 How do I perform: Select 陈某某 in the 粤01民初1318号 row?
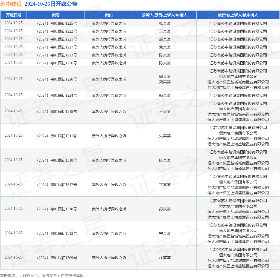pos(165,160)
